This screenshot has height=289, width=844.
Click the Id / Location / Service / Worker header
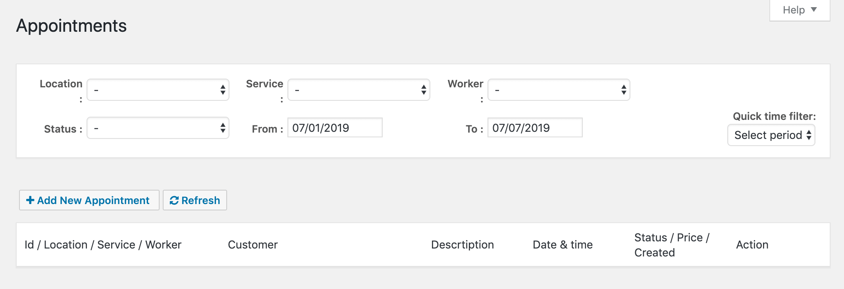tap(103, 245)
